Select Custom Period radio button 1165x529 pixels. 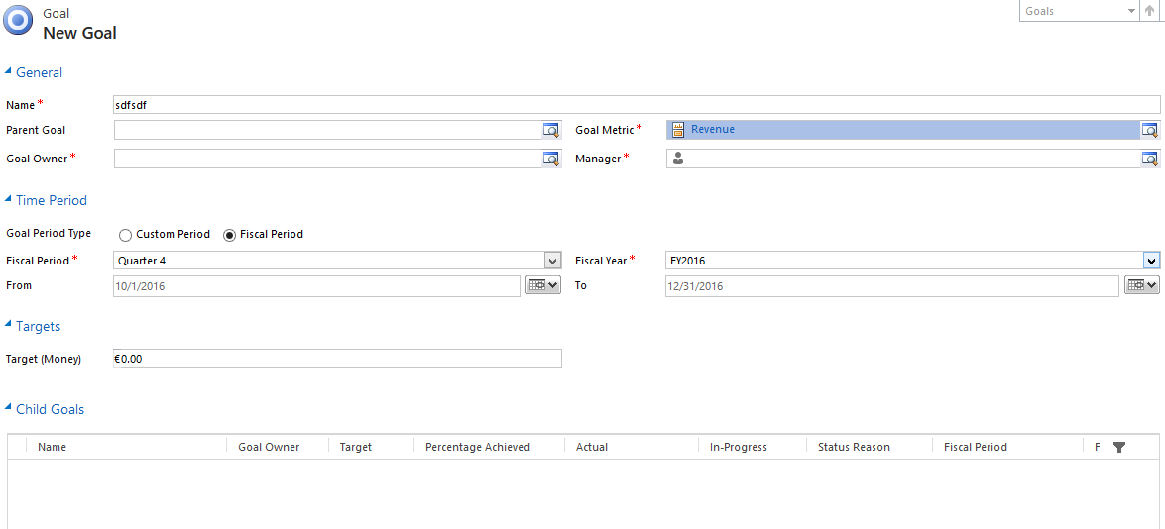click(125, 235)
